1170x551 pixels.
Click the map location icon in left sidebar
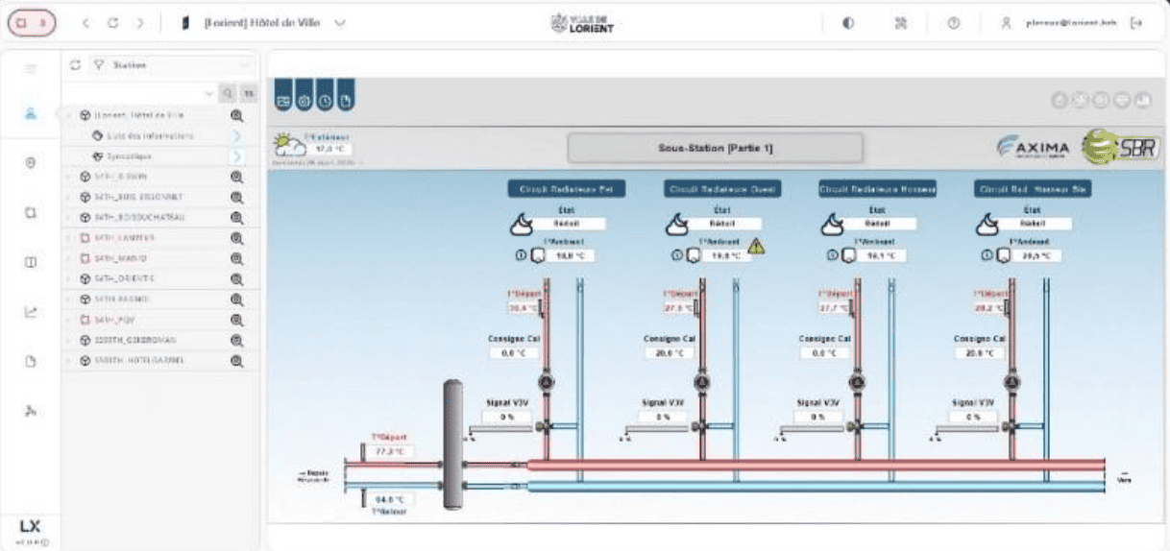[x=30, y=163]
